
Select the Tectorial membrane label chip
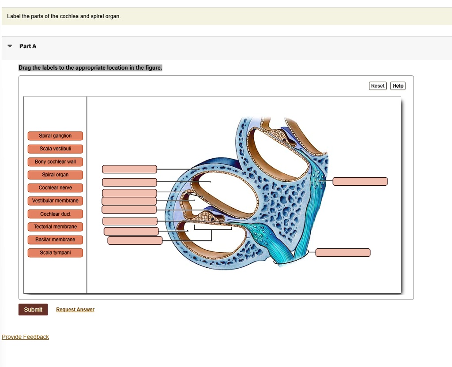[55, 227]
